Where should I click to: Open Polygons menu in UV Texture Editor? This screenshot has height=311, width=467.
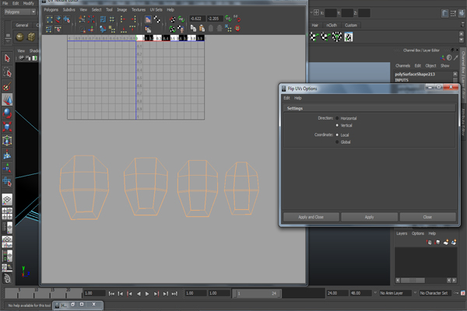pyautogui.click(x=51, y=10)
